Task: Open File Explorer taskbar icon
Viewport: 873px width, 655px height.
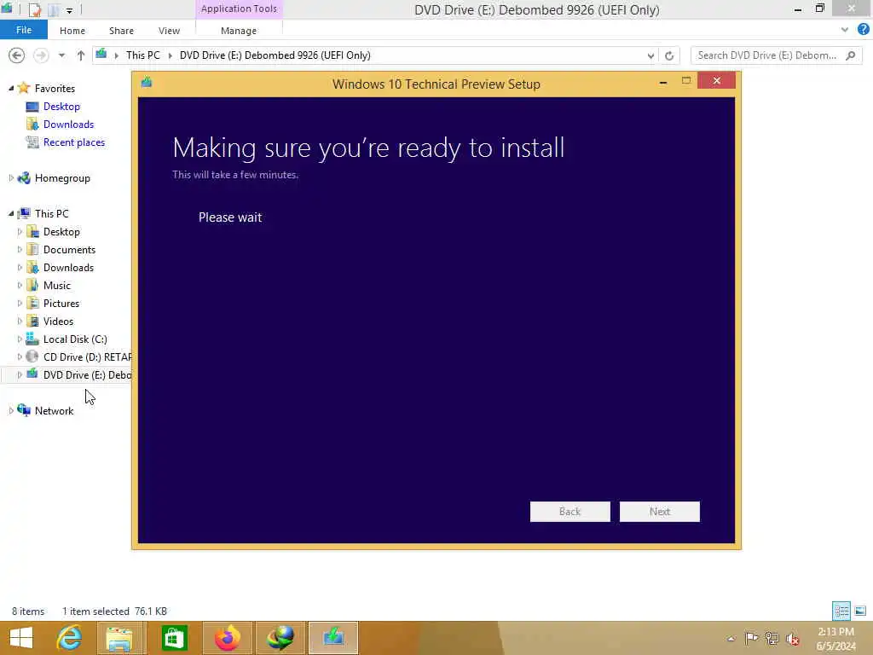Action: [x=119, y=638]
